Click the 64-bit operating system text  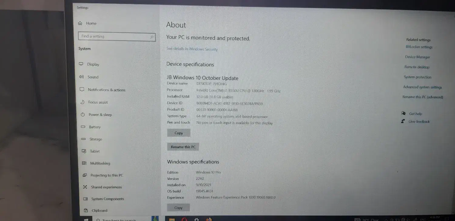(232, 116)
